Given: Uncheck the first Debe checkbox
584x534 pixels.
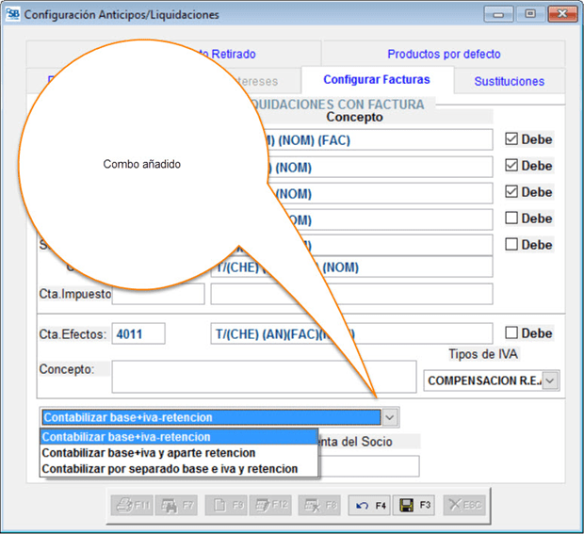Looking at the screenshot, I should pyautogui.click(x=511, y=139).
